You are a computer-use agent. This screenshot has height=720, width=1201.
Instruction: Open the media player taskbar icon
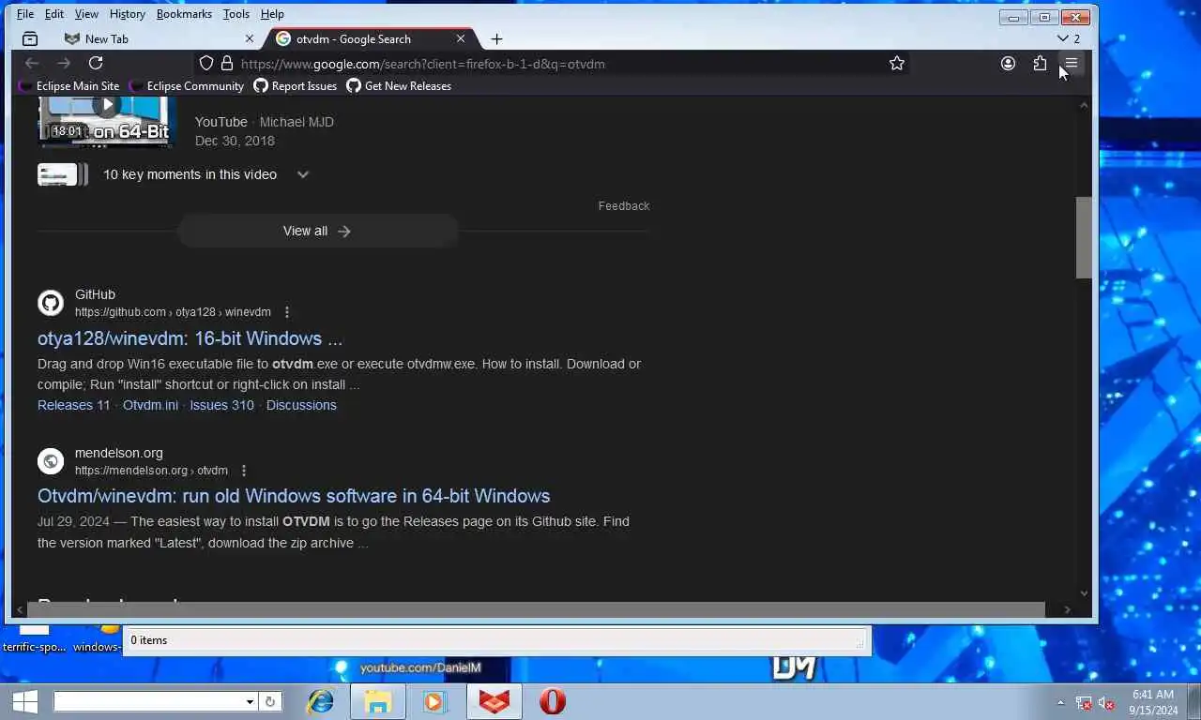coord(433,701)
